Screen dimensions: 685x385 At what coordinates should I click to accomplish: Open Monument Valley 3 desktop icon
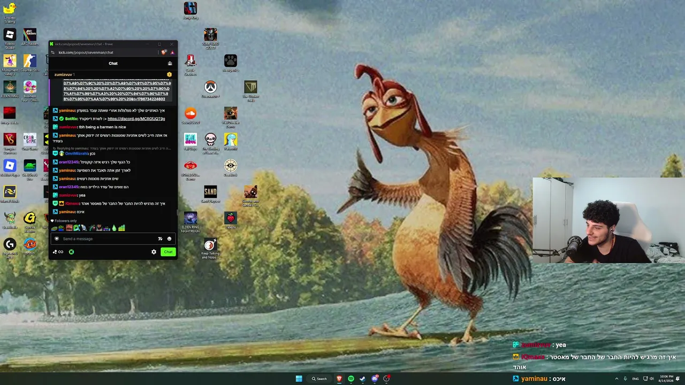[10, 64]
